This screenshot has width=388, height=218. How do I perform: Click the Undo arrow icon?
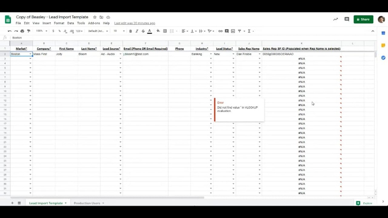pos(10,31)
